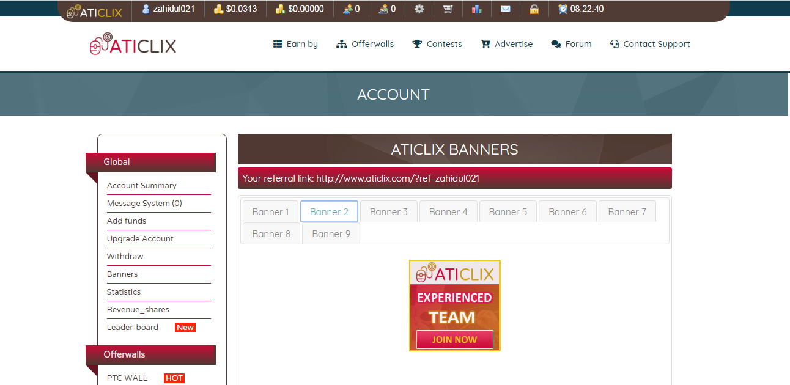The image size is (790, 385).
Task: Switch to the Banner 3 tab
Action: click(388, 211)
